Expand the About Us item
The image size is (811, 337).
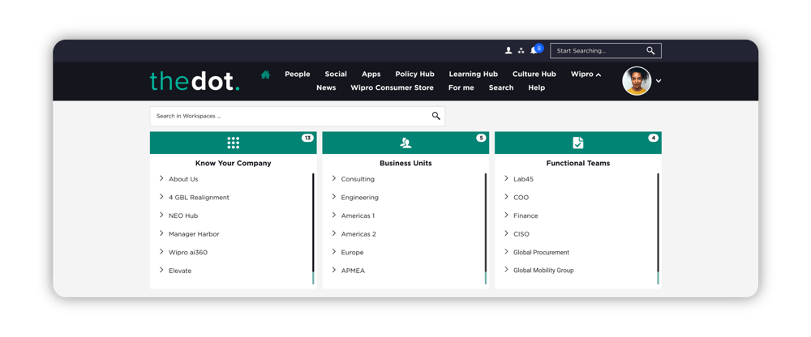point(162,179)
